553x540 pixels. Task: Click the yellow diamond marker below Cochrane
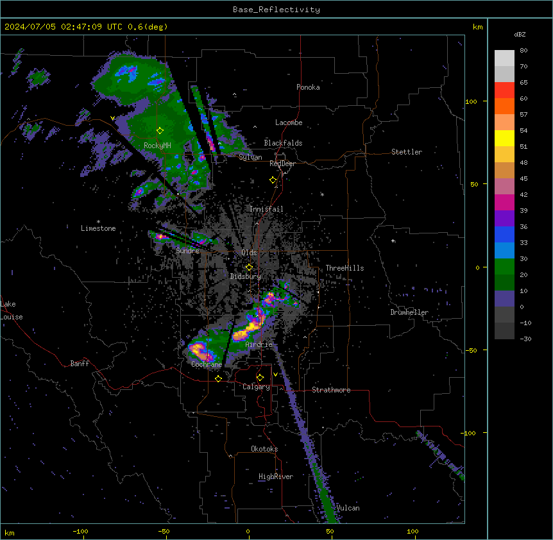pyautogui.click(x=218, y=378)
